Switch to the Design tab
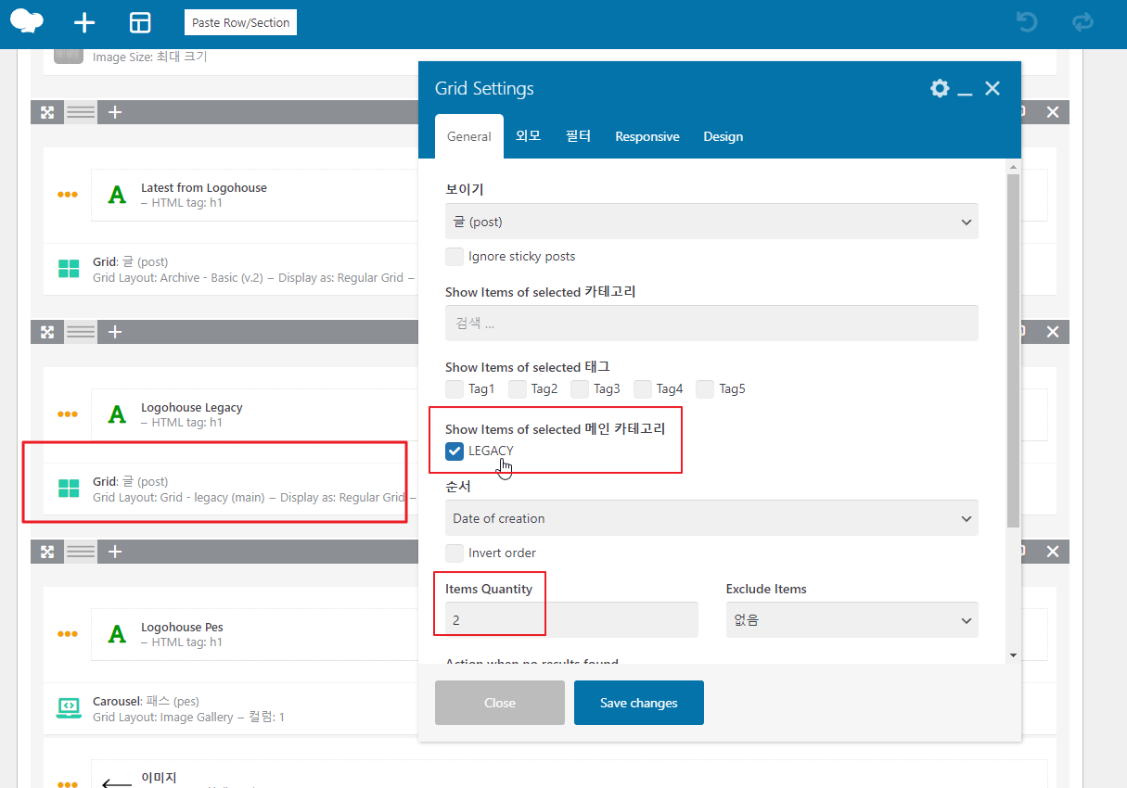The height and width of the screenshot is (788, 1127). point(724,136)
